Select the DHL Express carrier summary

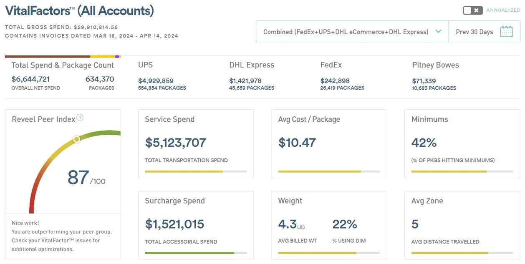click(252, 76)
